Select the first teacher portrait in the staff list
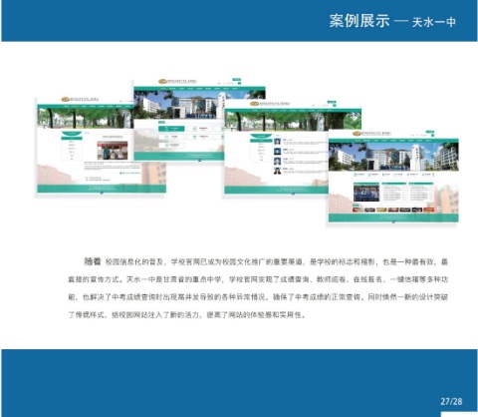This screenshot has width=478, height=417. (277, 142)
